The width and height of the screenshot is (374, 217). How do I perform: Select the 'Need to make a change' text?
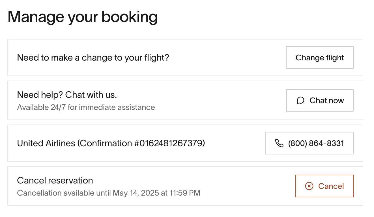[x=93, y=57]
